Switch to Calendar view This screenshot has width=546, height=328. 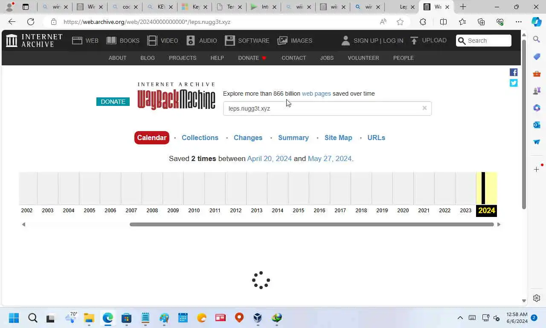click(152, 138)
